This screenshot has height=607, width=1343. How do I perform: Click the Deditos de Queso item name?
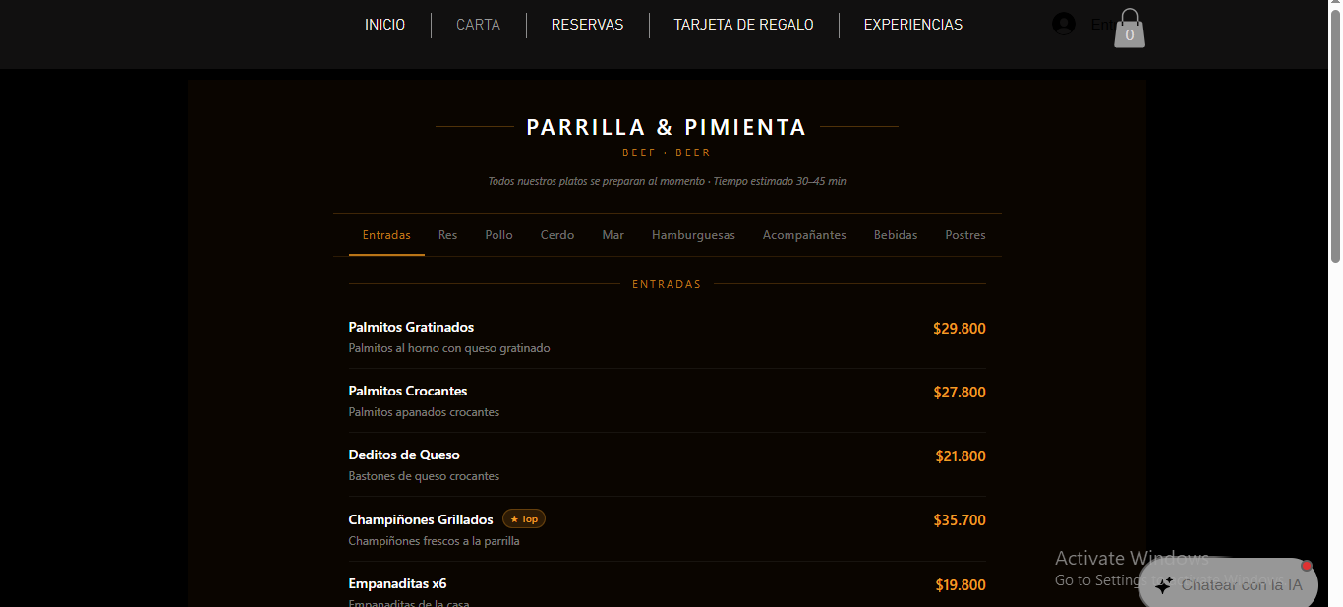click(x=404, y=455)
